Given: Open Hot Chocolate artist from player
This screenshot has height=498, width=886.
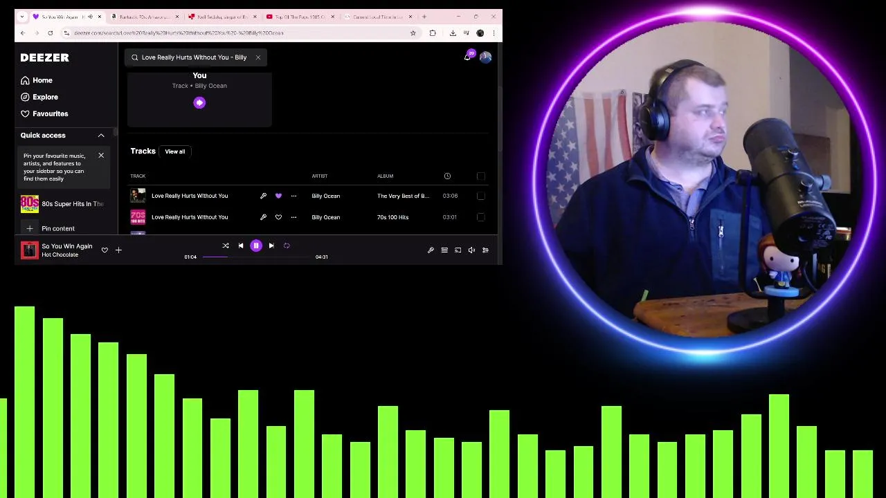Looking at the screenshot, I should pos(60,255).
